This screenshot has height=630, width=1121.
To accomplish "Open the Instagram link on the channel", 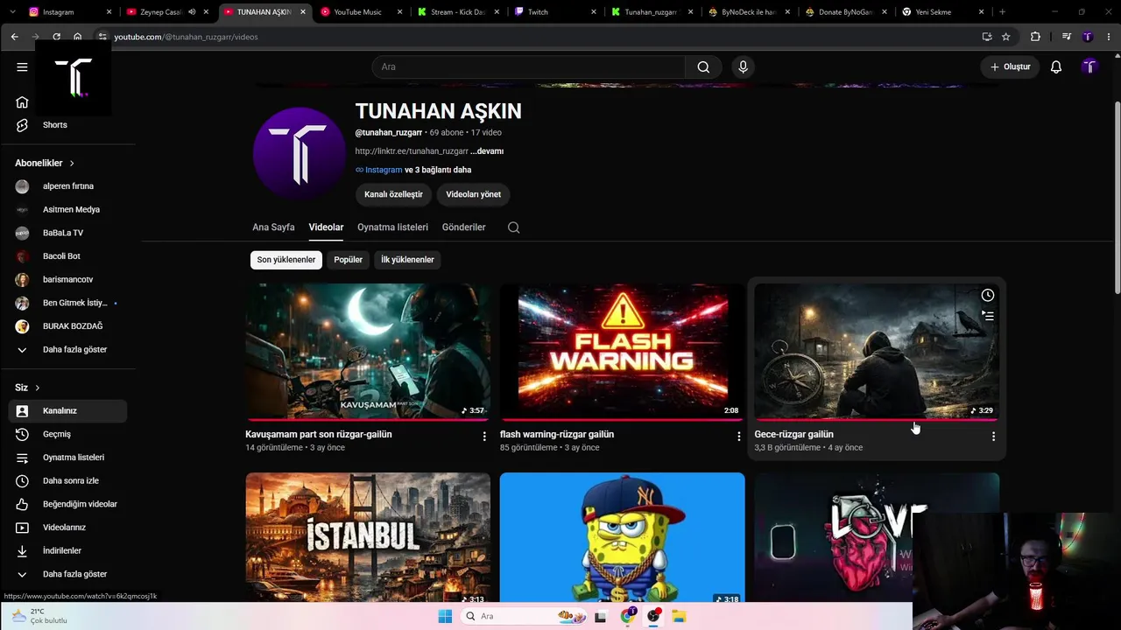I will 384,170.
